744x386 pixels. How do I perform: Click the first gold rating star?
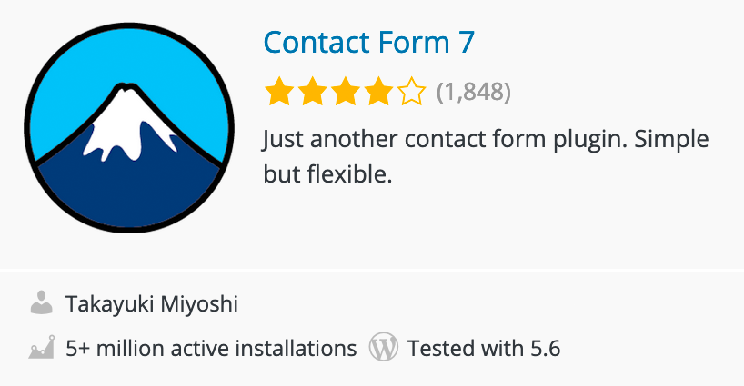point(278,92)
